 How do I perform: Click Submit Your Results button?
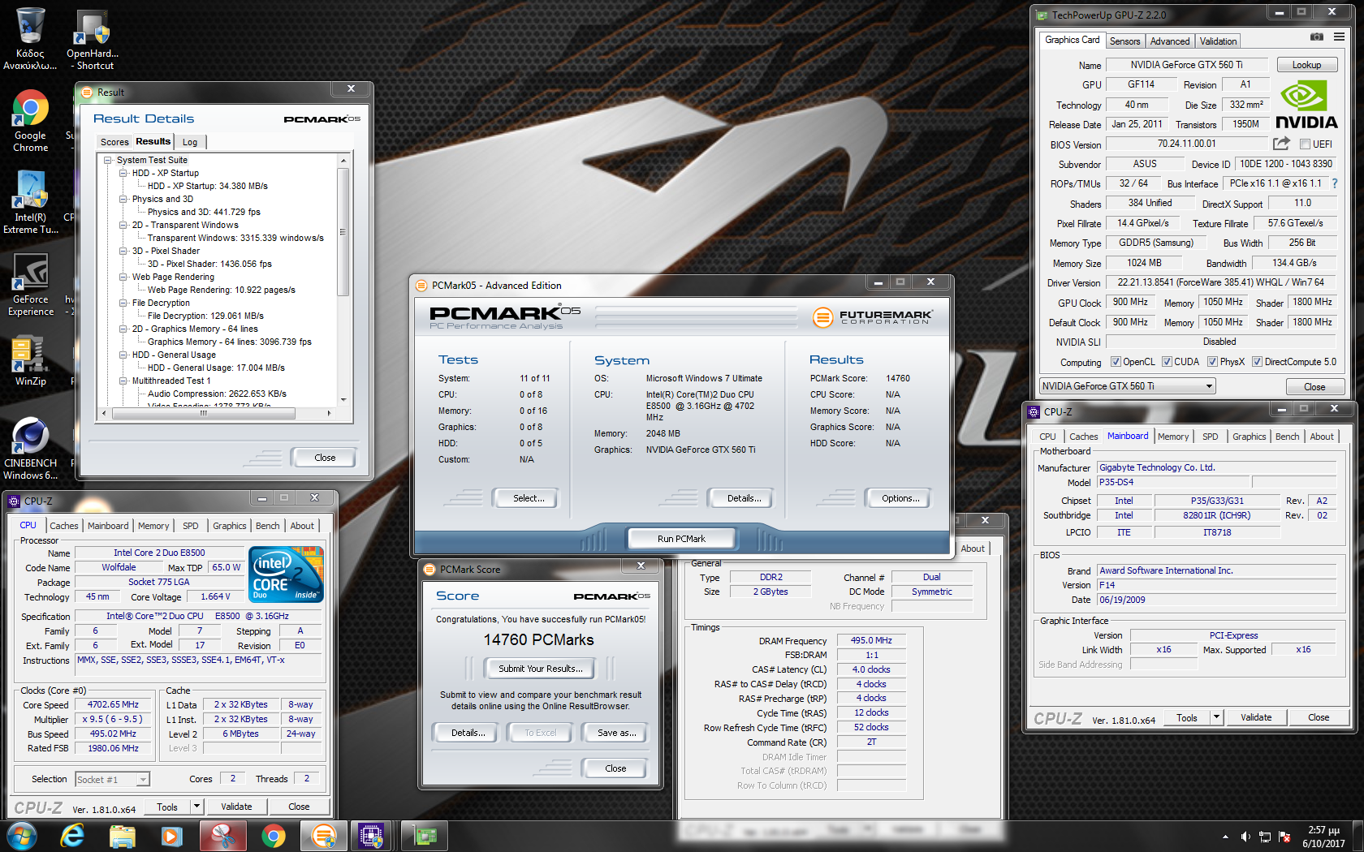tap(540, 669)
